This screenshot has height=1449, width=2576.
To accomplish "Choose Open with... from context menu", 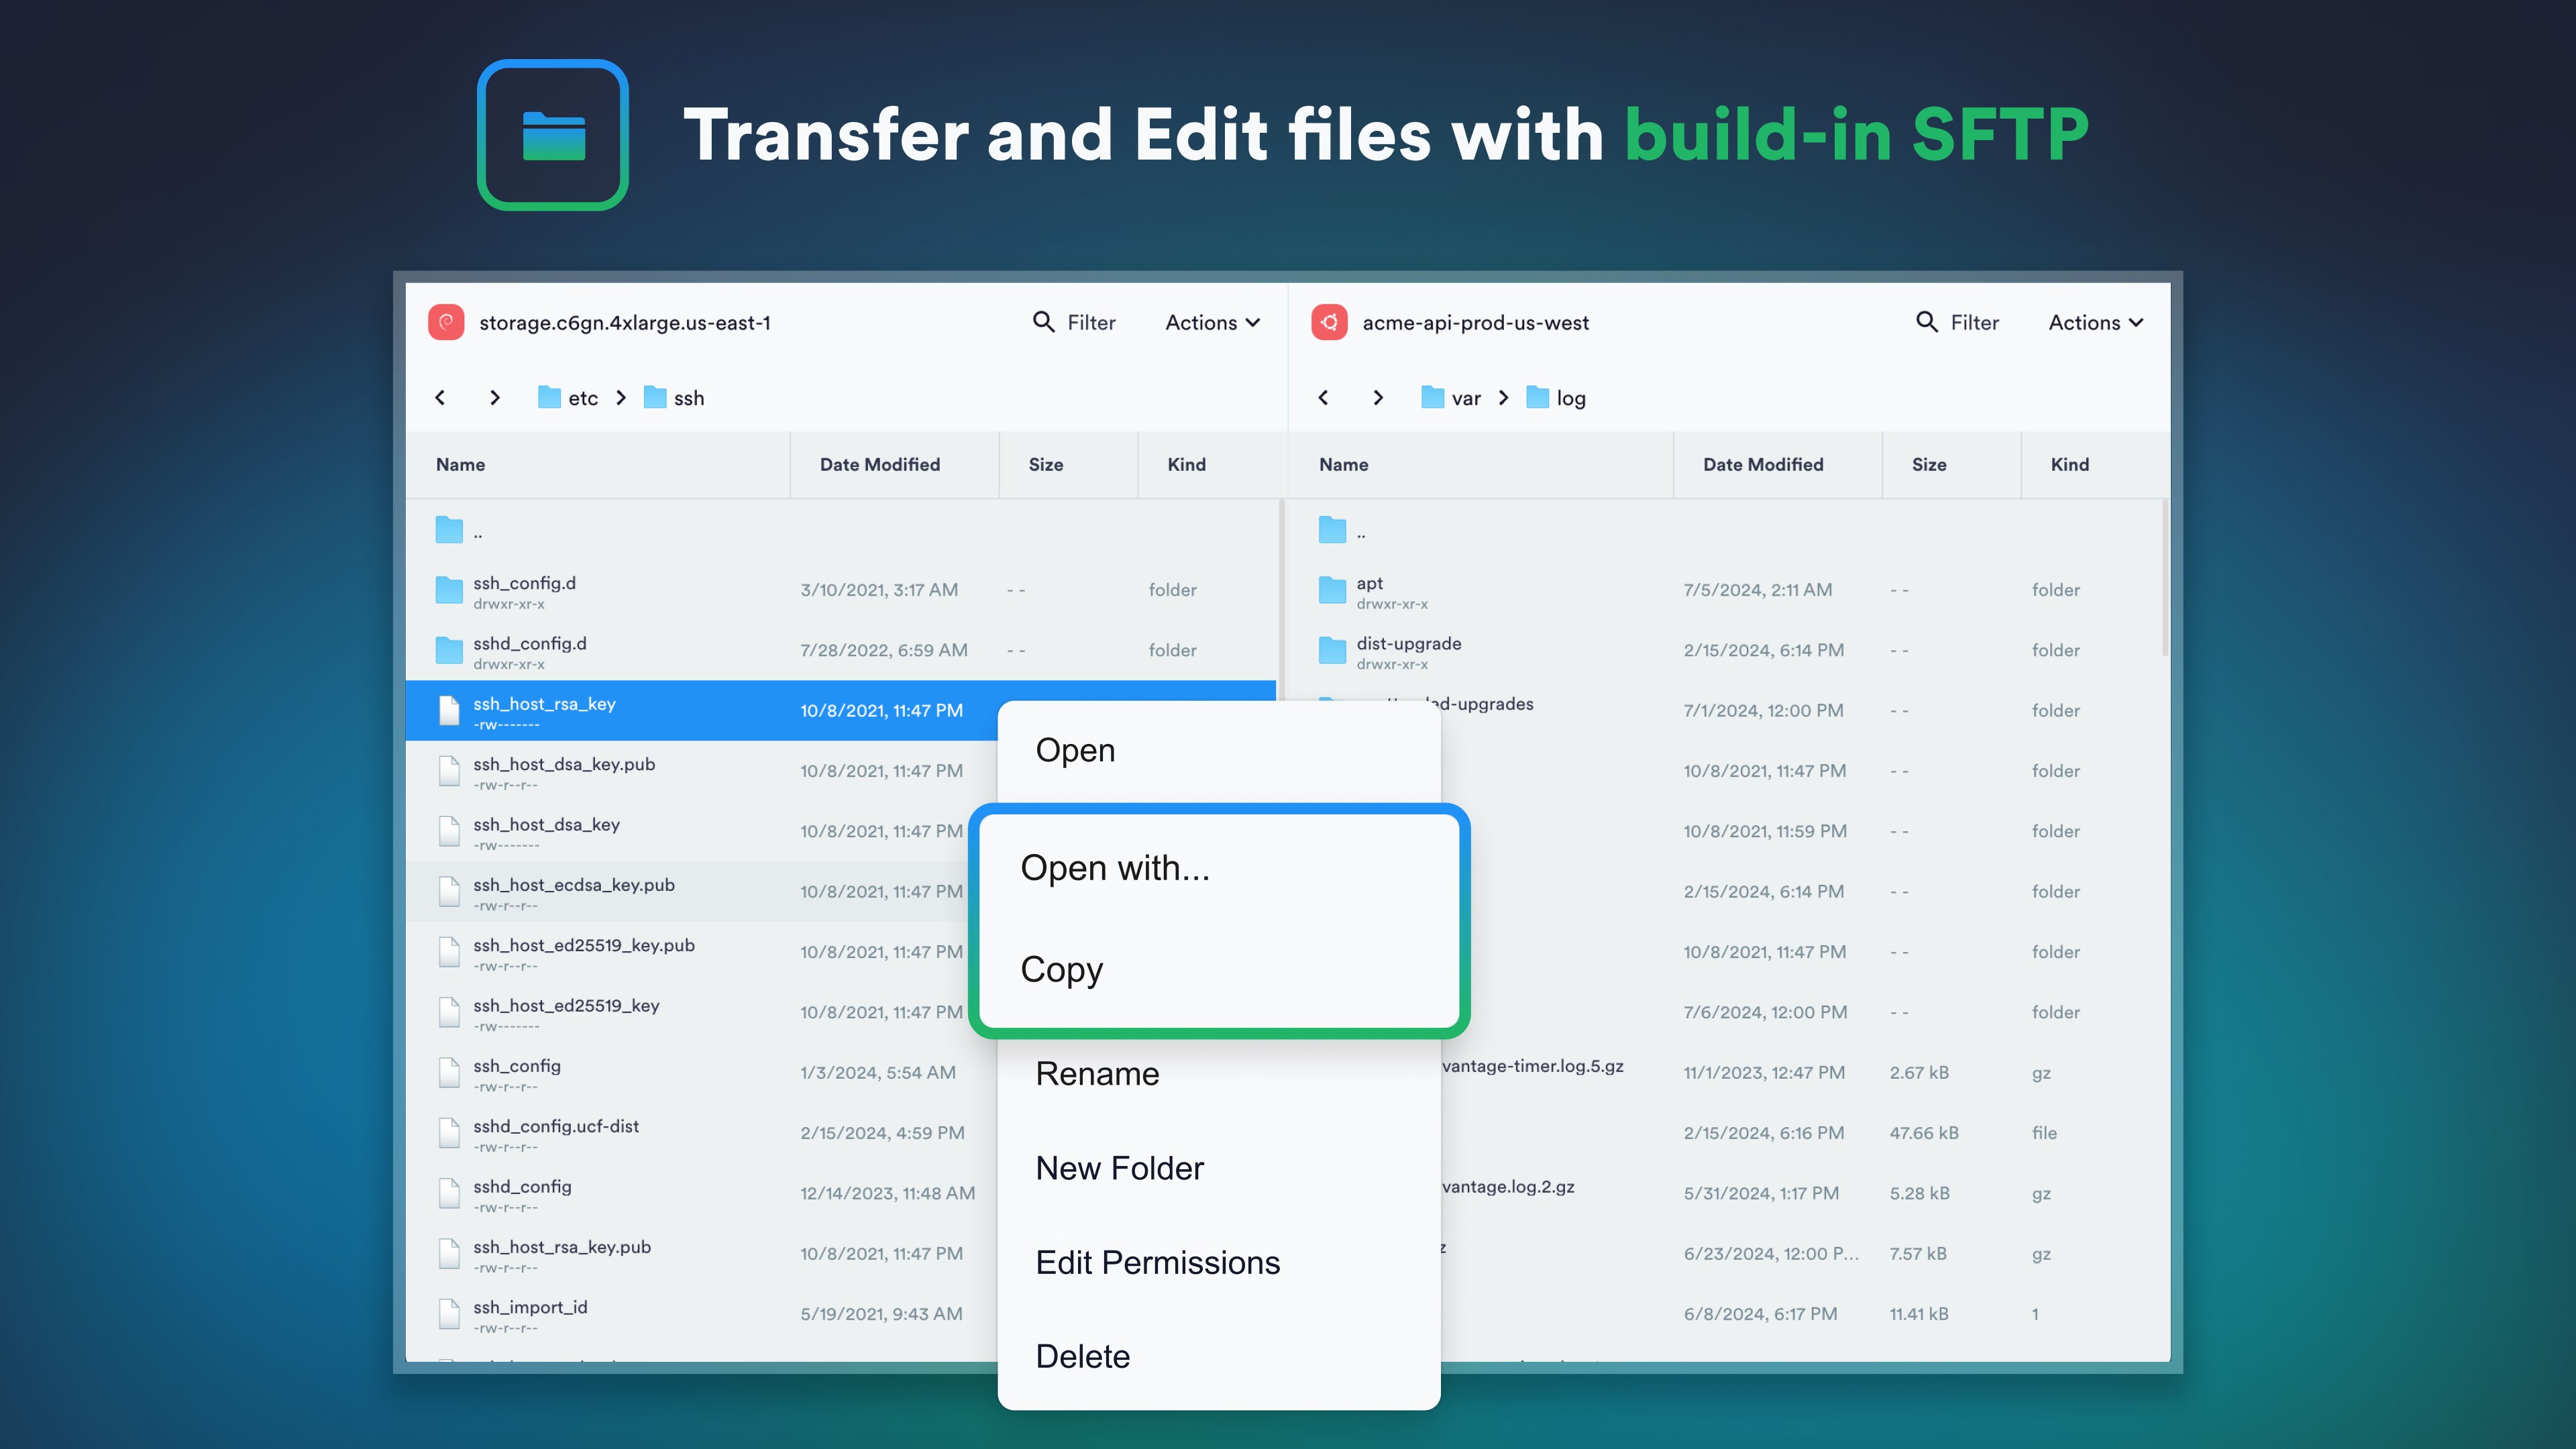I will point(1115,868).
